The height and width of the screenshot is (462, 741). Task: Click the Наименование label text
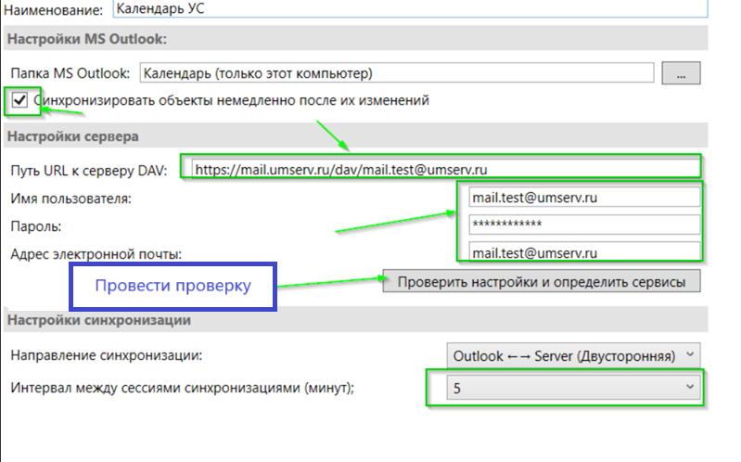coord(54,10)
